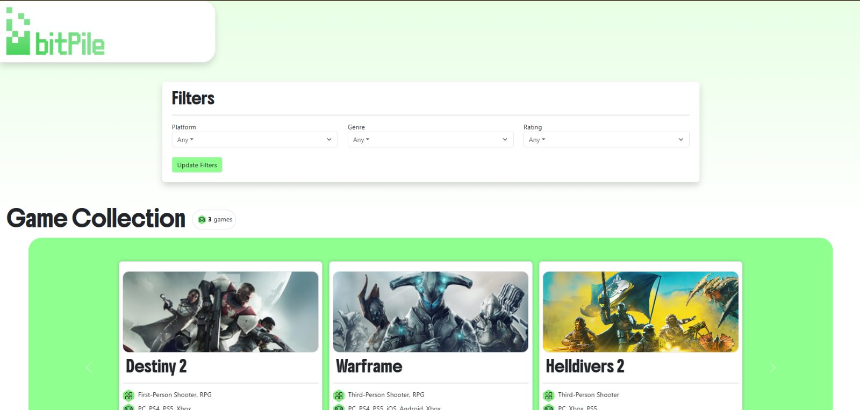The width and height of the screenshot is (860, 410).
Task: Go to previous carousel slide arrow
Action: tap(89, 368)
